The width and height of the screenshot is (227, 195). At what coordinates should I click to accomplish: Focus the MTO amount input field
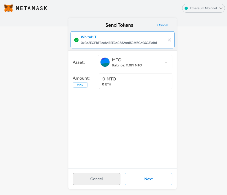(136, 81)
